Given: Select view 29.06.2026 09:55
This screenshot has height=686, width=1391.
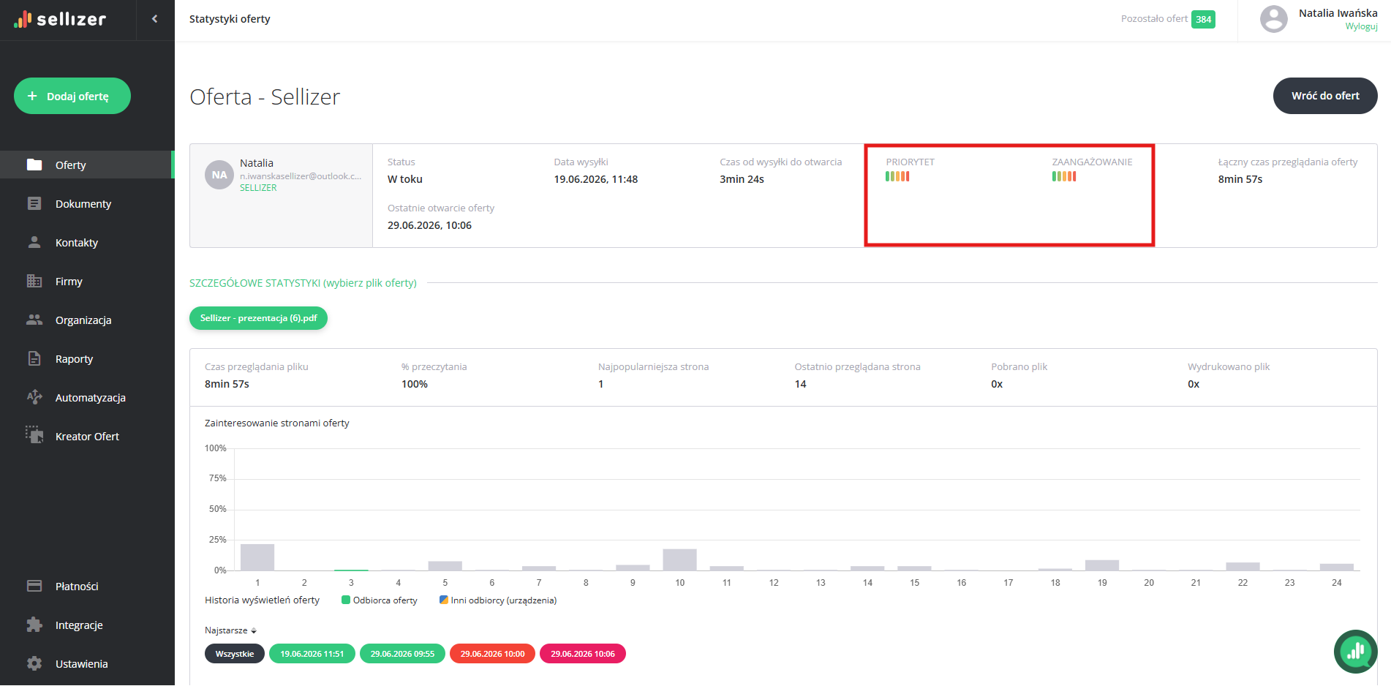Looking at the screenshot, I should tap(402, 654).
